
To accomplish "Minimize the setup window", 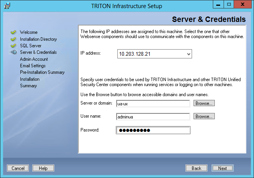I will pos(218,4).
